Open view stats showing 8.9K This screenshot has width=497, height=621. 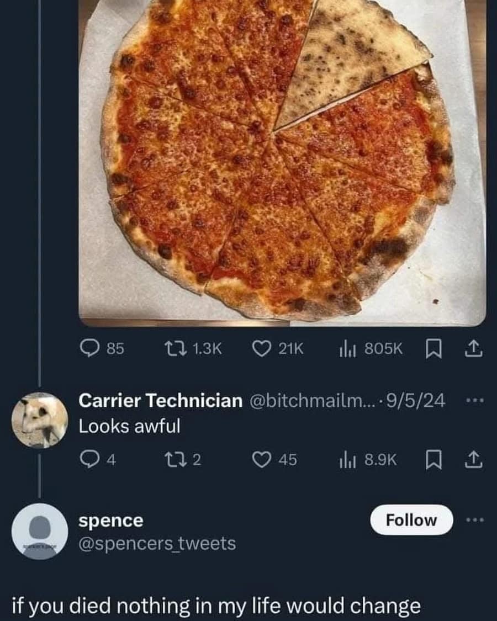point(345,459)
